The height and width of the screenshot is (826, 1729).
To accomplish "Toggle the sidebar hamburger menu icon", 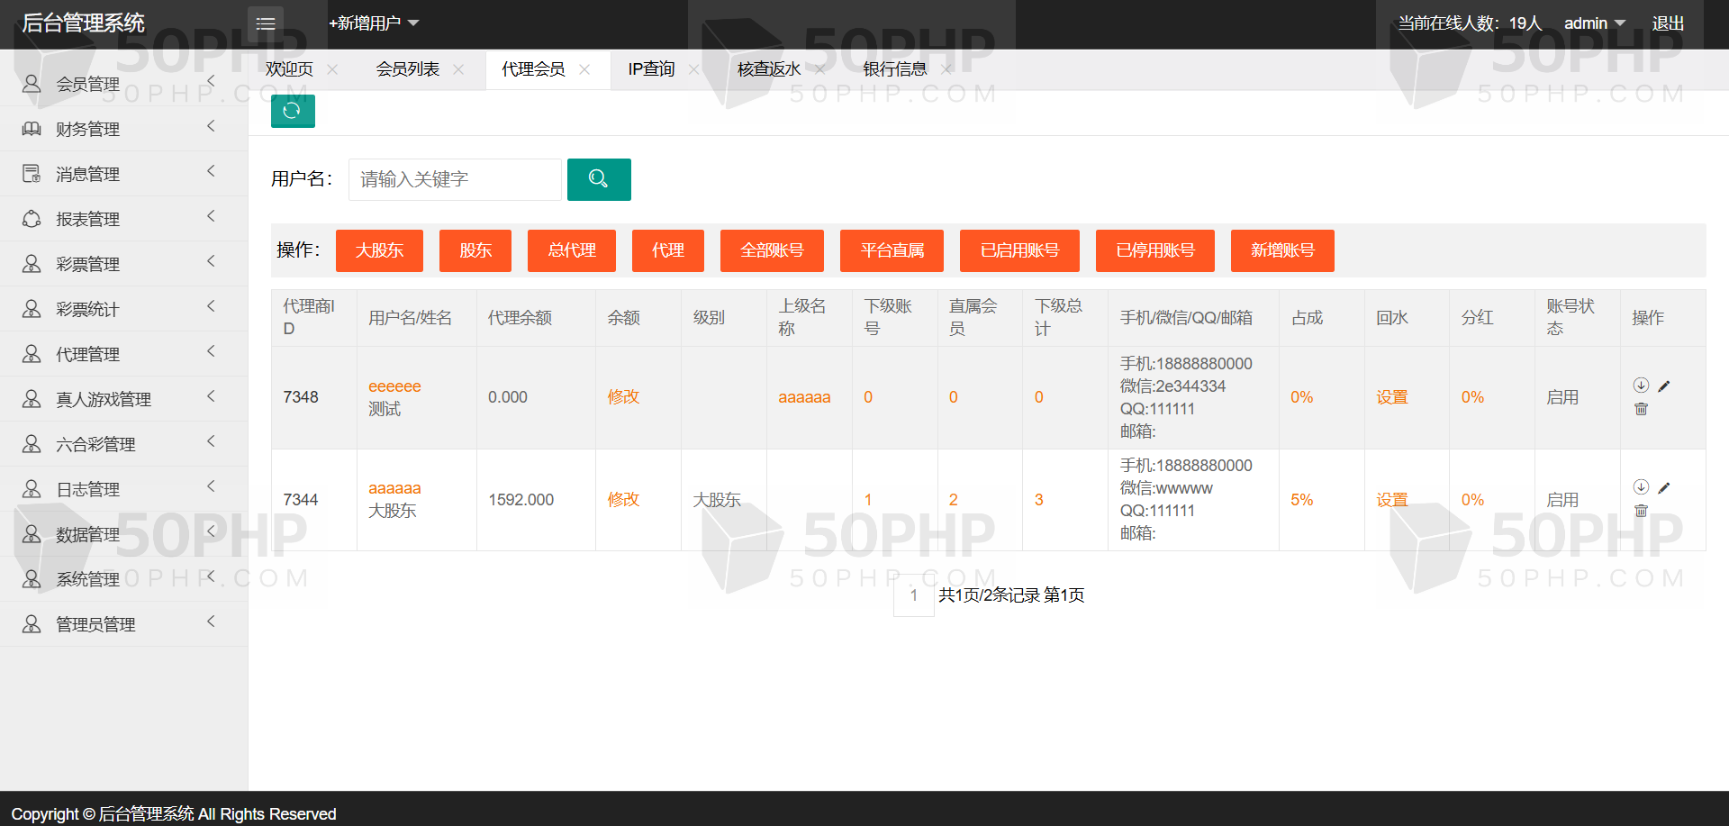I will [x=265, y=23].
